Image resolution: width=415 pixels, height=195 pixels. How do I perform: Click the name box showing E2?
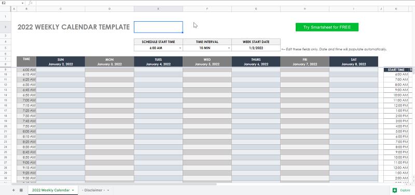10,3
